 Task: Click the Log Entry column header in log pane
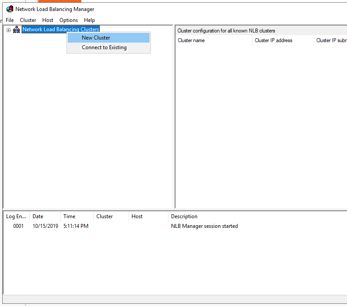[x=17, y=216]
